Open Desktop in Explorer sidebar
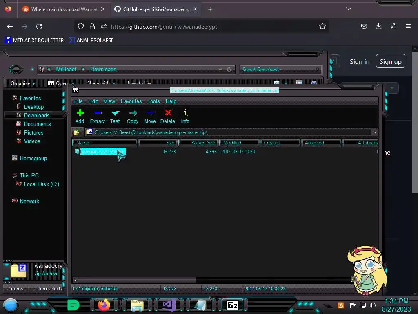Image resolution: width=418 pixels, height=314 pixels. pyautogui.click(x=33, y=107)
